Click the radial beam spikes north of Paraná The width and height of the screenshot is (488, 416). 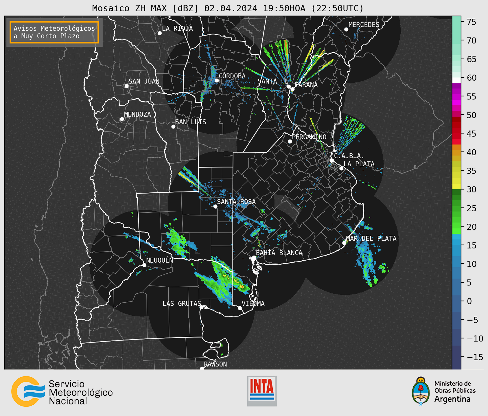coord(298,62)
